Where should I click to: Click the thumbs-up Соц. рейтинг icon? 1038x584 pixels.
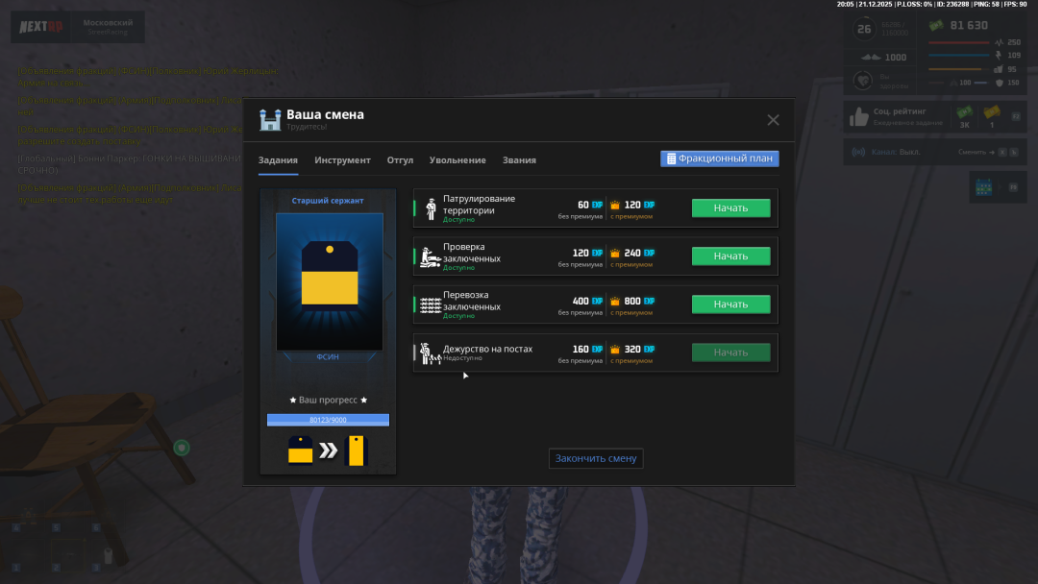tap(858, 117)
